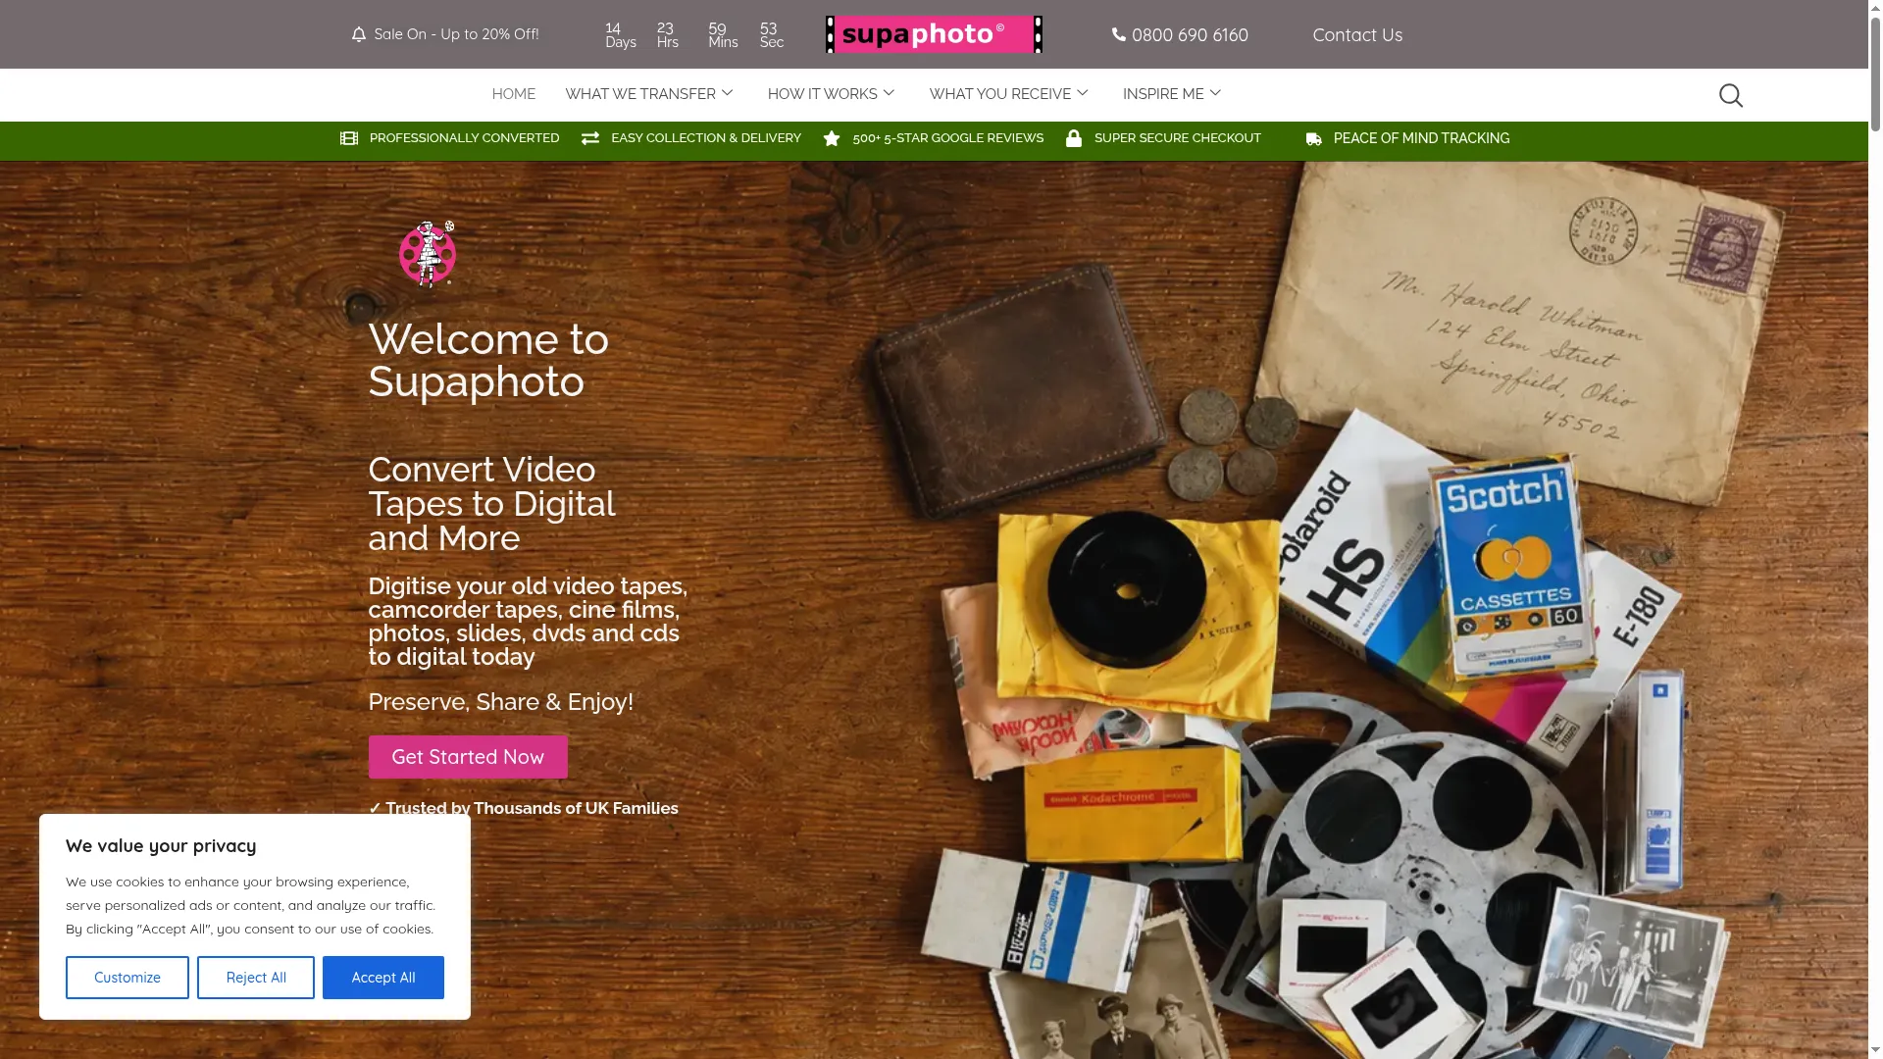This screenshot has width=1883, height=1059.
Task: Expand the How It Works chevron
Action: [889, 93]
